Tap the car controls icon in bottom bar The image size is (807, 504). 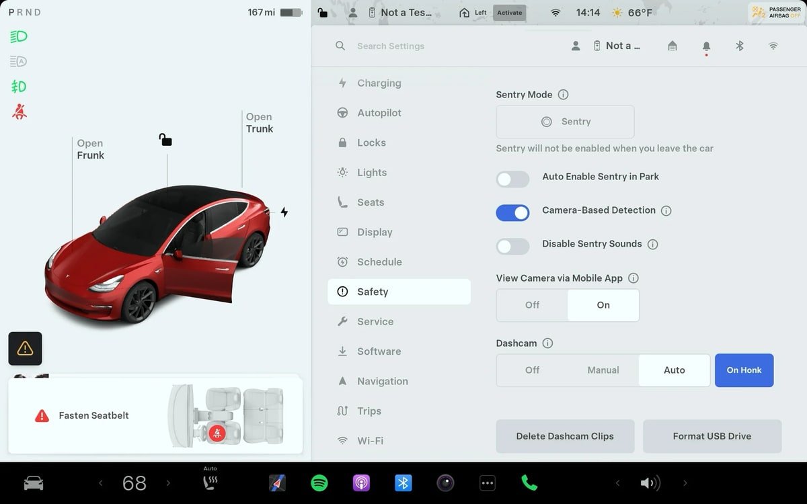pos(34,483)
